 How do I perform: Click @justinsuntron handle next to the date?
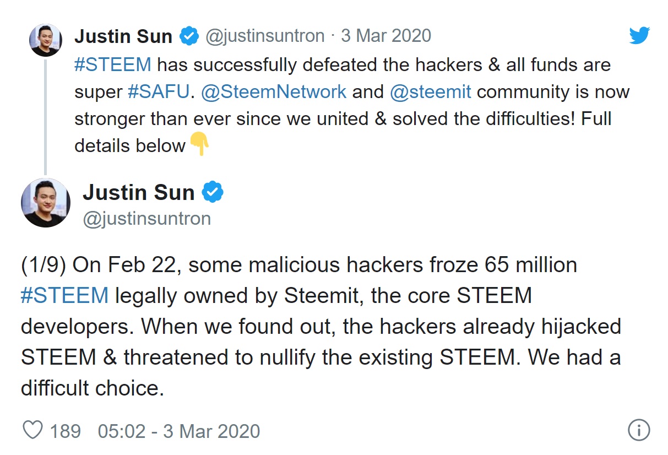coord(264,36)
